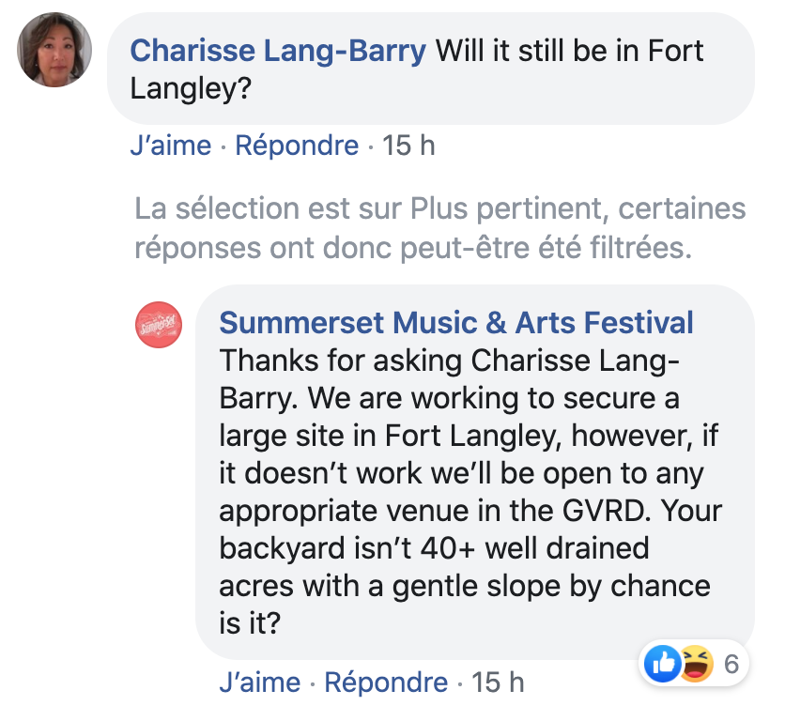This screenshot has width=785, height=721.
Task: Click "is it?" ending the festival reply
Action: coord(251,622)
